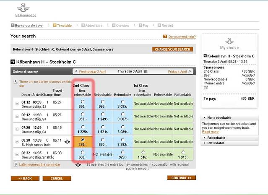Select 1st class refundable 1 915 fare
268x195 pixels.
pyautogui.click(x=182, y=152)
